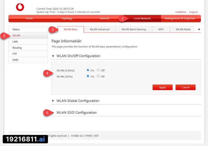The height and width of the screenshot is (146, 208).
Task: Switch to the WLAN Basic tab
Action: pyautogui.click(x=71, y=29)
